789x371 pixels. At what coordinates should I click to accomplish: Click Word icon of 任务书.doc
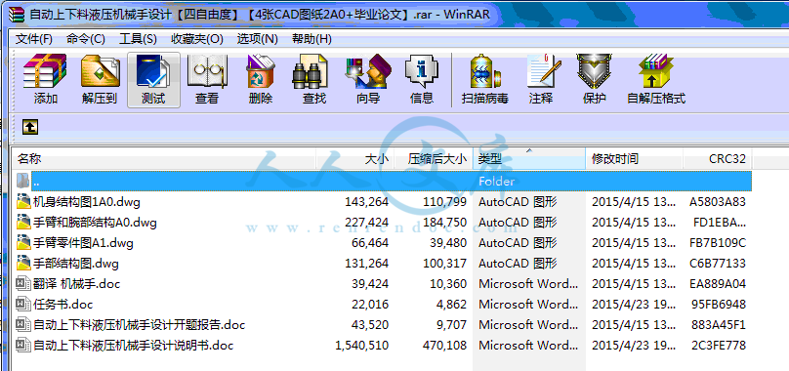[23, 304]
